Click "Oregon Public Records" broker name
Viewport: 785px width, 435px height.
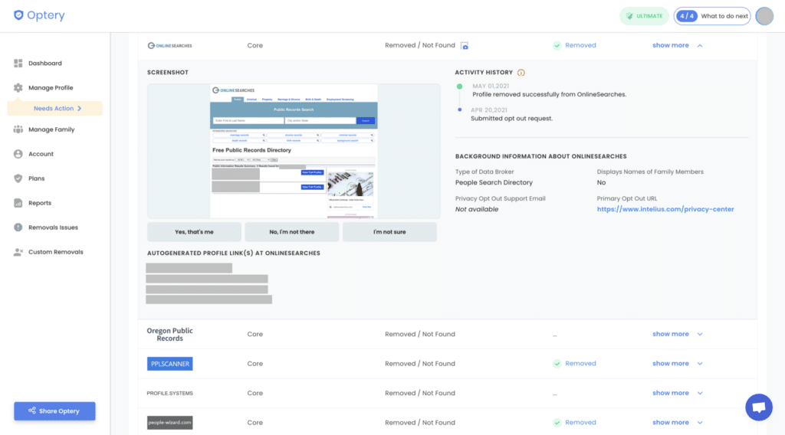tap(169, 335)
